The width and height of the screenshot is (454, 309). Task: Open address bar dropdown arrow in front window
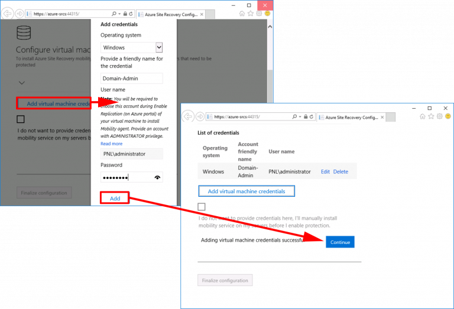[300, 116]
